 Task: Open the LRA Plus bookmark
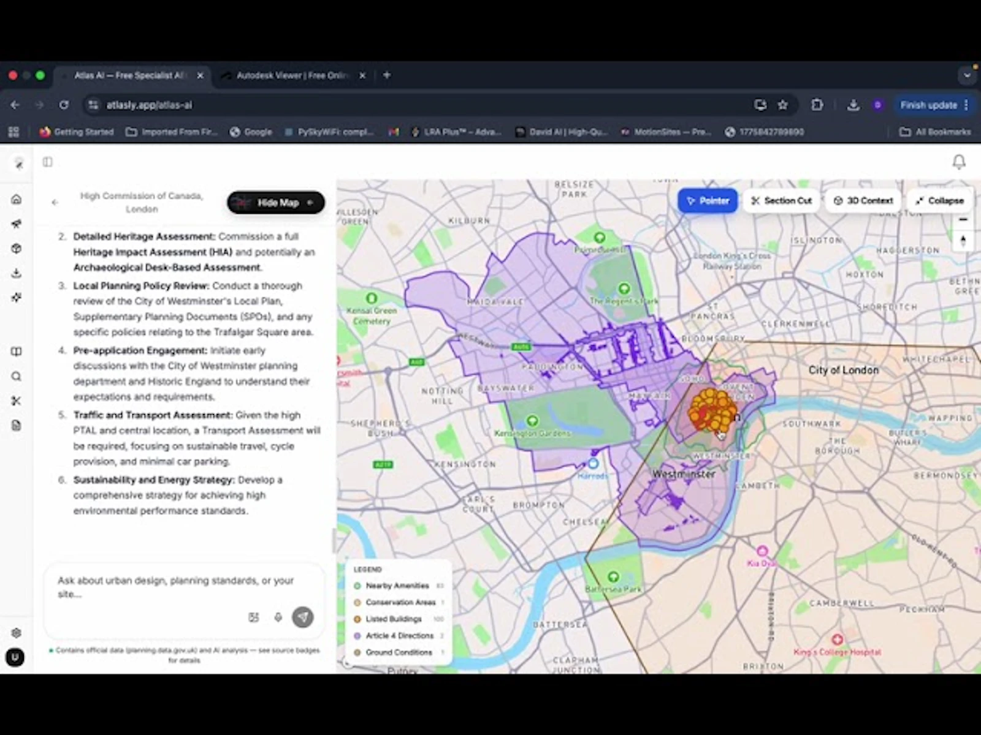coord(456,132)
